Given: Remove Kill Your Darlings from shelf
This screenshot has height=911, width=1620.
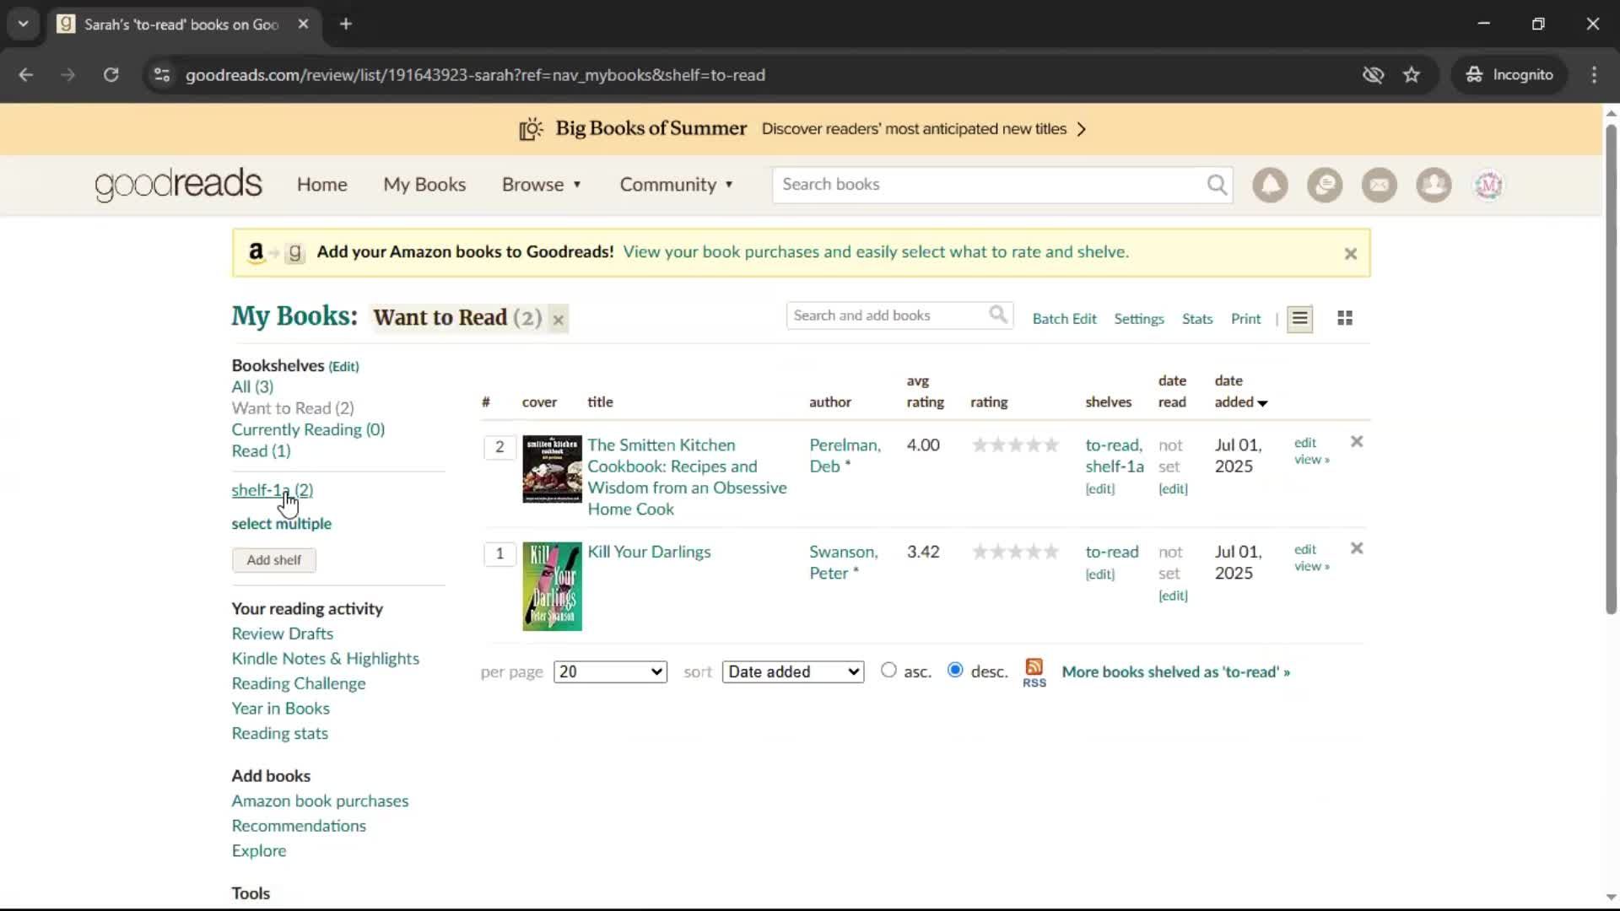Looking at the screenshot, I should tap(1357, 548).
